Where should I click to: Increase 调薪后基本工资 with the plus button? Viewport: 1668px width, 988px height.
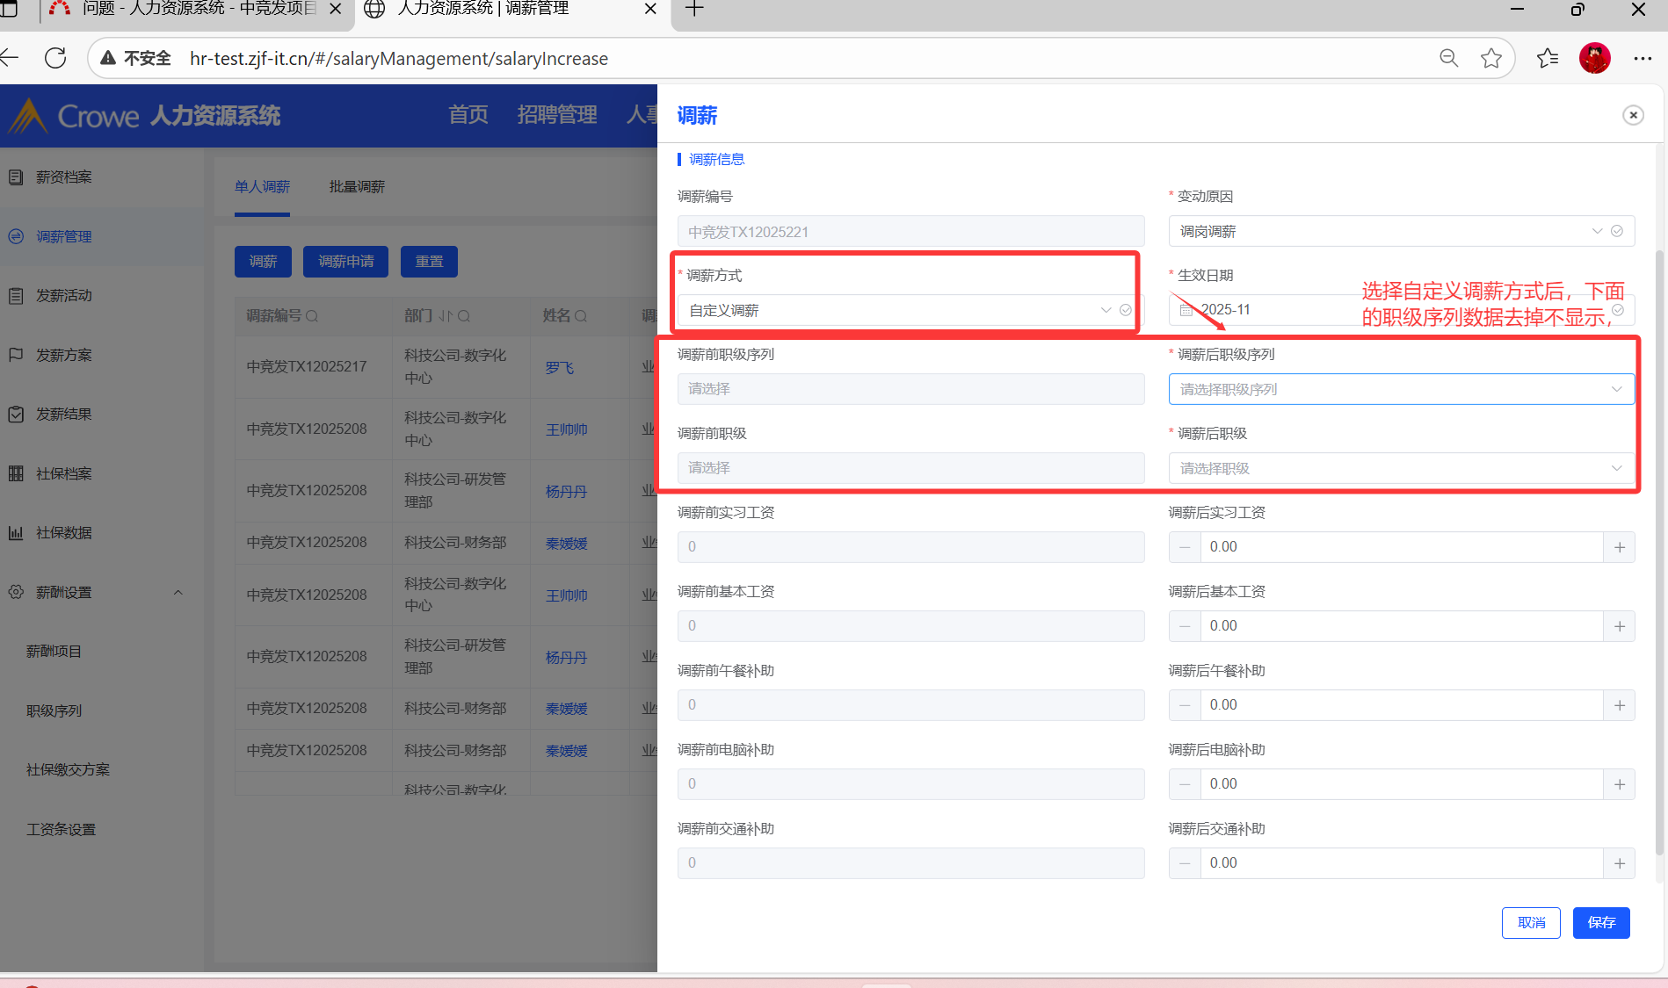pyautogui.click(x=1620, y=626)
